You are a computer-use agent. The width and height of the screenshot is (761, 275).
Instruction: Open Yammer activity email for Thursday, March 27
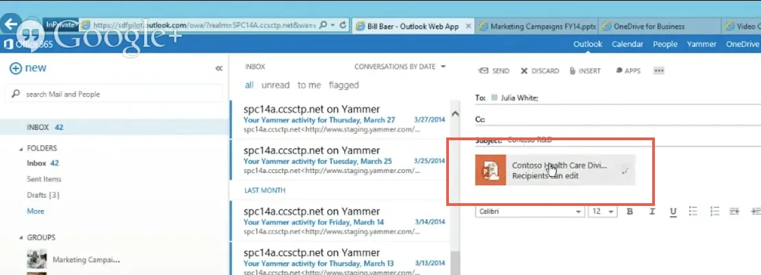[x=338, y=119]
